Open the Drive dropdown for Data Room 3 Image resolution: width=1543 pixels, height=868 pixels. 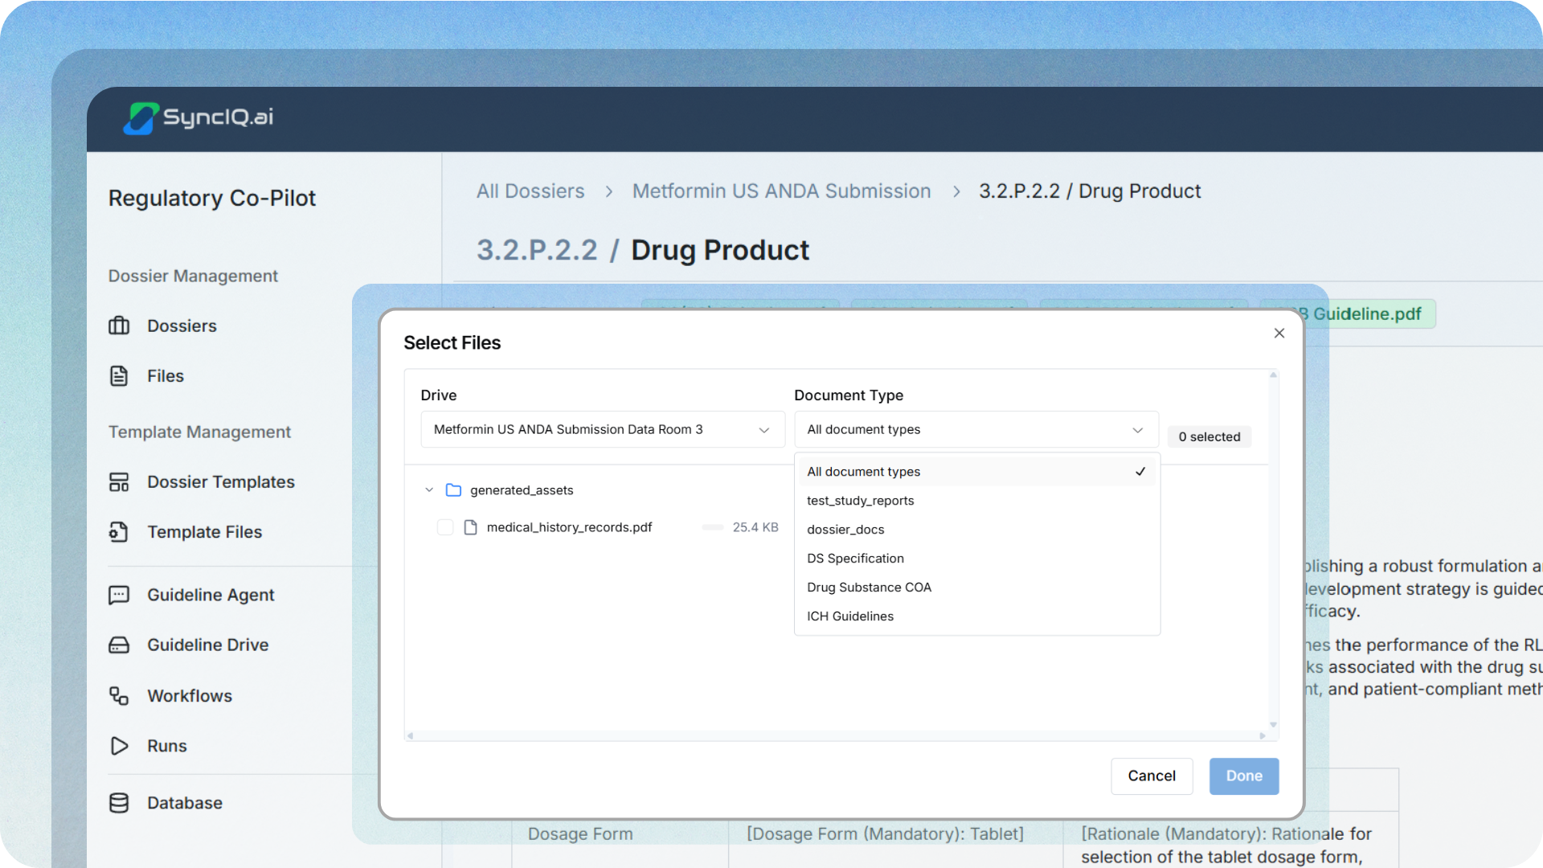coord(601,429)
